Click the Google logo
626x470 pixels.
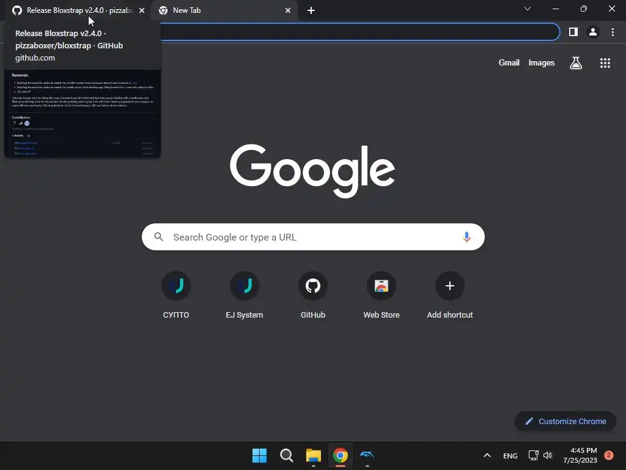[x=312, y=171]
